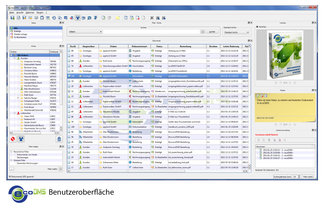Click the Filter inaktiv button at bottom right
Screen dimensions: 322x207
click(x=308, y=177)
